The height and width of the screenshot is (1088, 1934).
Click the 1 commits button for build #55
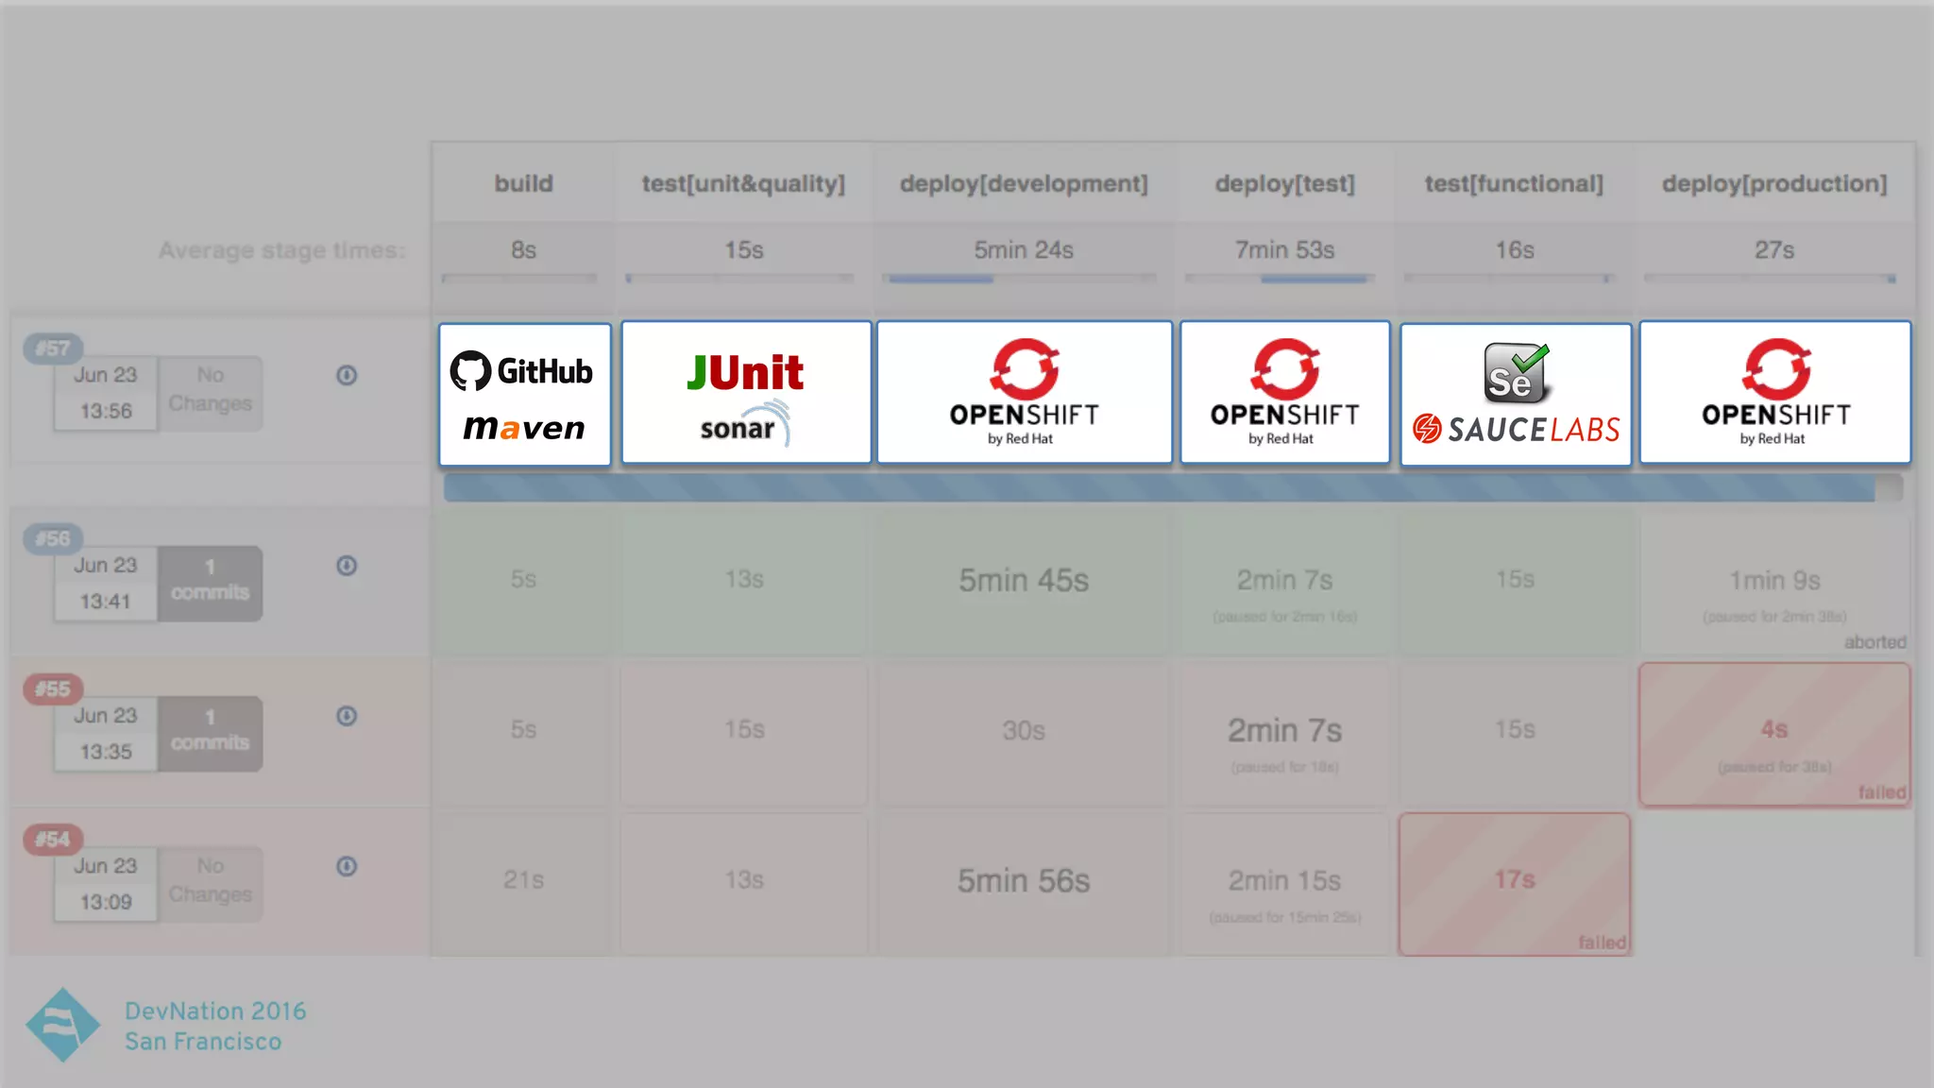point(210,732)
